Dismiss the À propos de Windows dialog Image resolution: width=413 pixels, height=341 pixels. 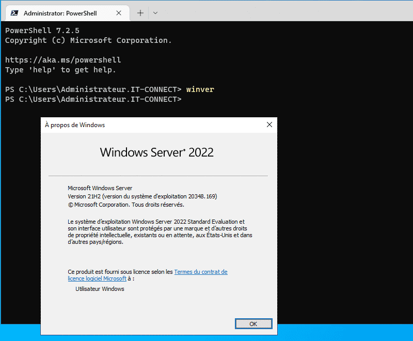point(269,125)
